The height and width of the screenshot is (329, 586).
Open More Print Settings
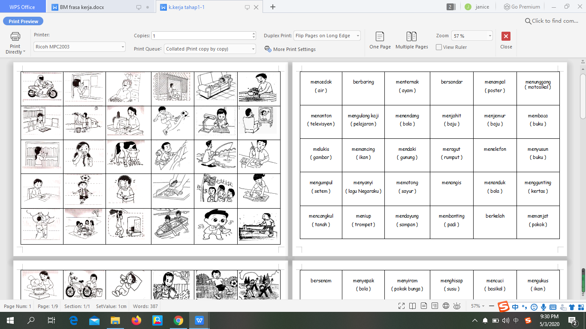coord(290,49)
